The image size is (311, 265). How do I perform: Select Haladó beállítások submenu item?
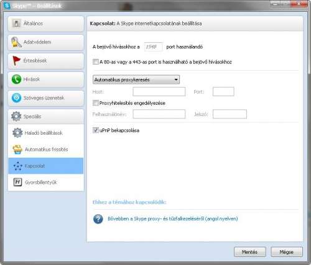point(46,133)
